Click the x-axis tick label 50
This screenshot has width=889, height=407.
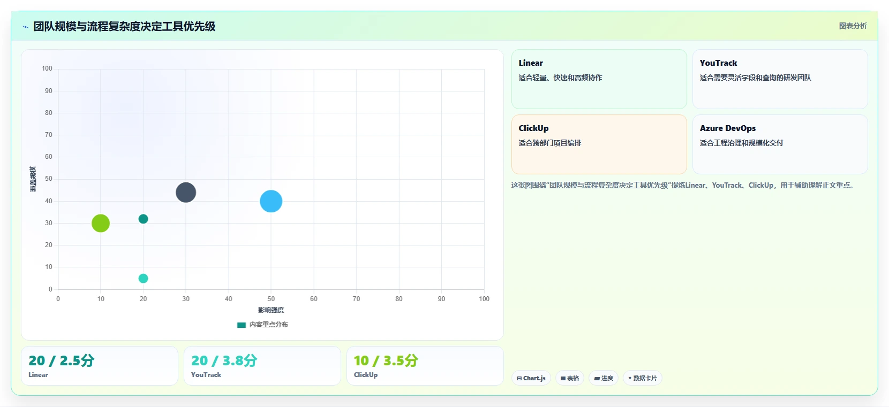click(x=271, y=299)
